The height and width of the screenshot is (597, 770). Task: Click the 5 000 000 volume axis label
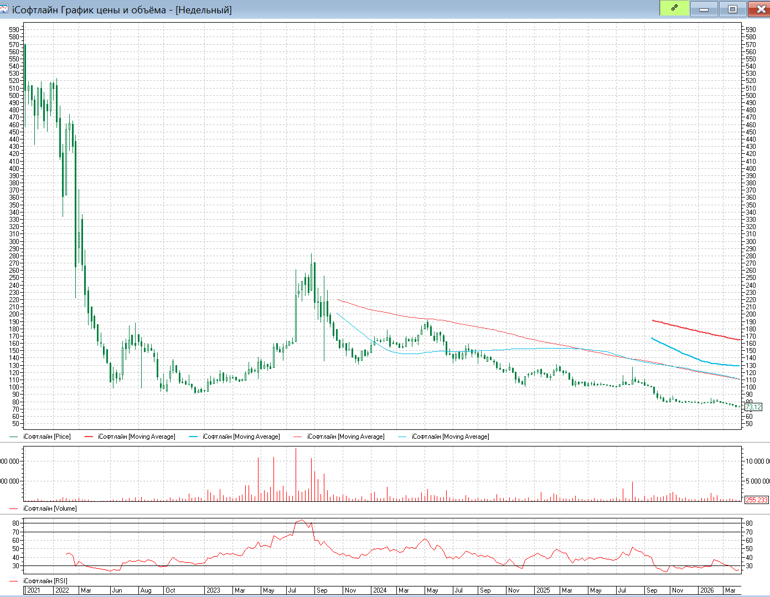758,481
